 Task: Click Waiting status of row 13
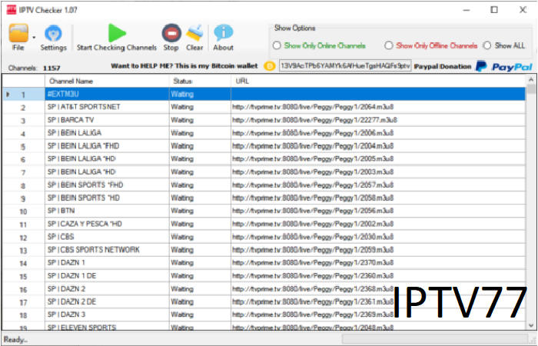click(200, 250)
